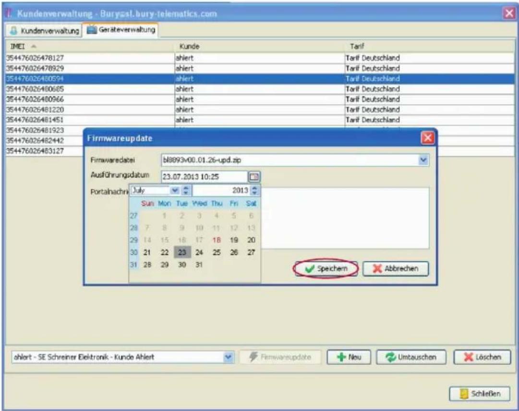Click ahlert cell in row 354476026480685
The height and width of the screenshot is (411, 519).
(259, 89)
